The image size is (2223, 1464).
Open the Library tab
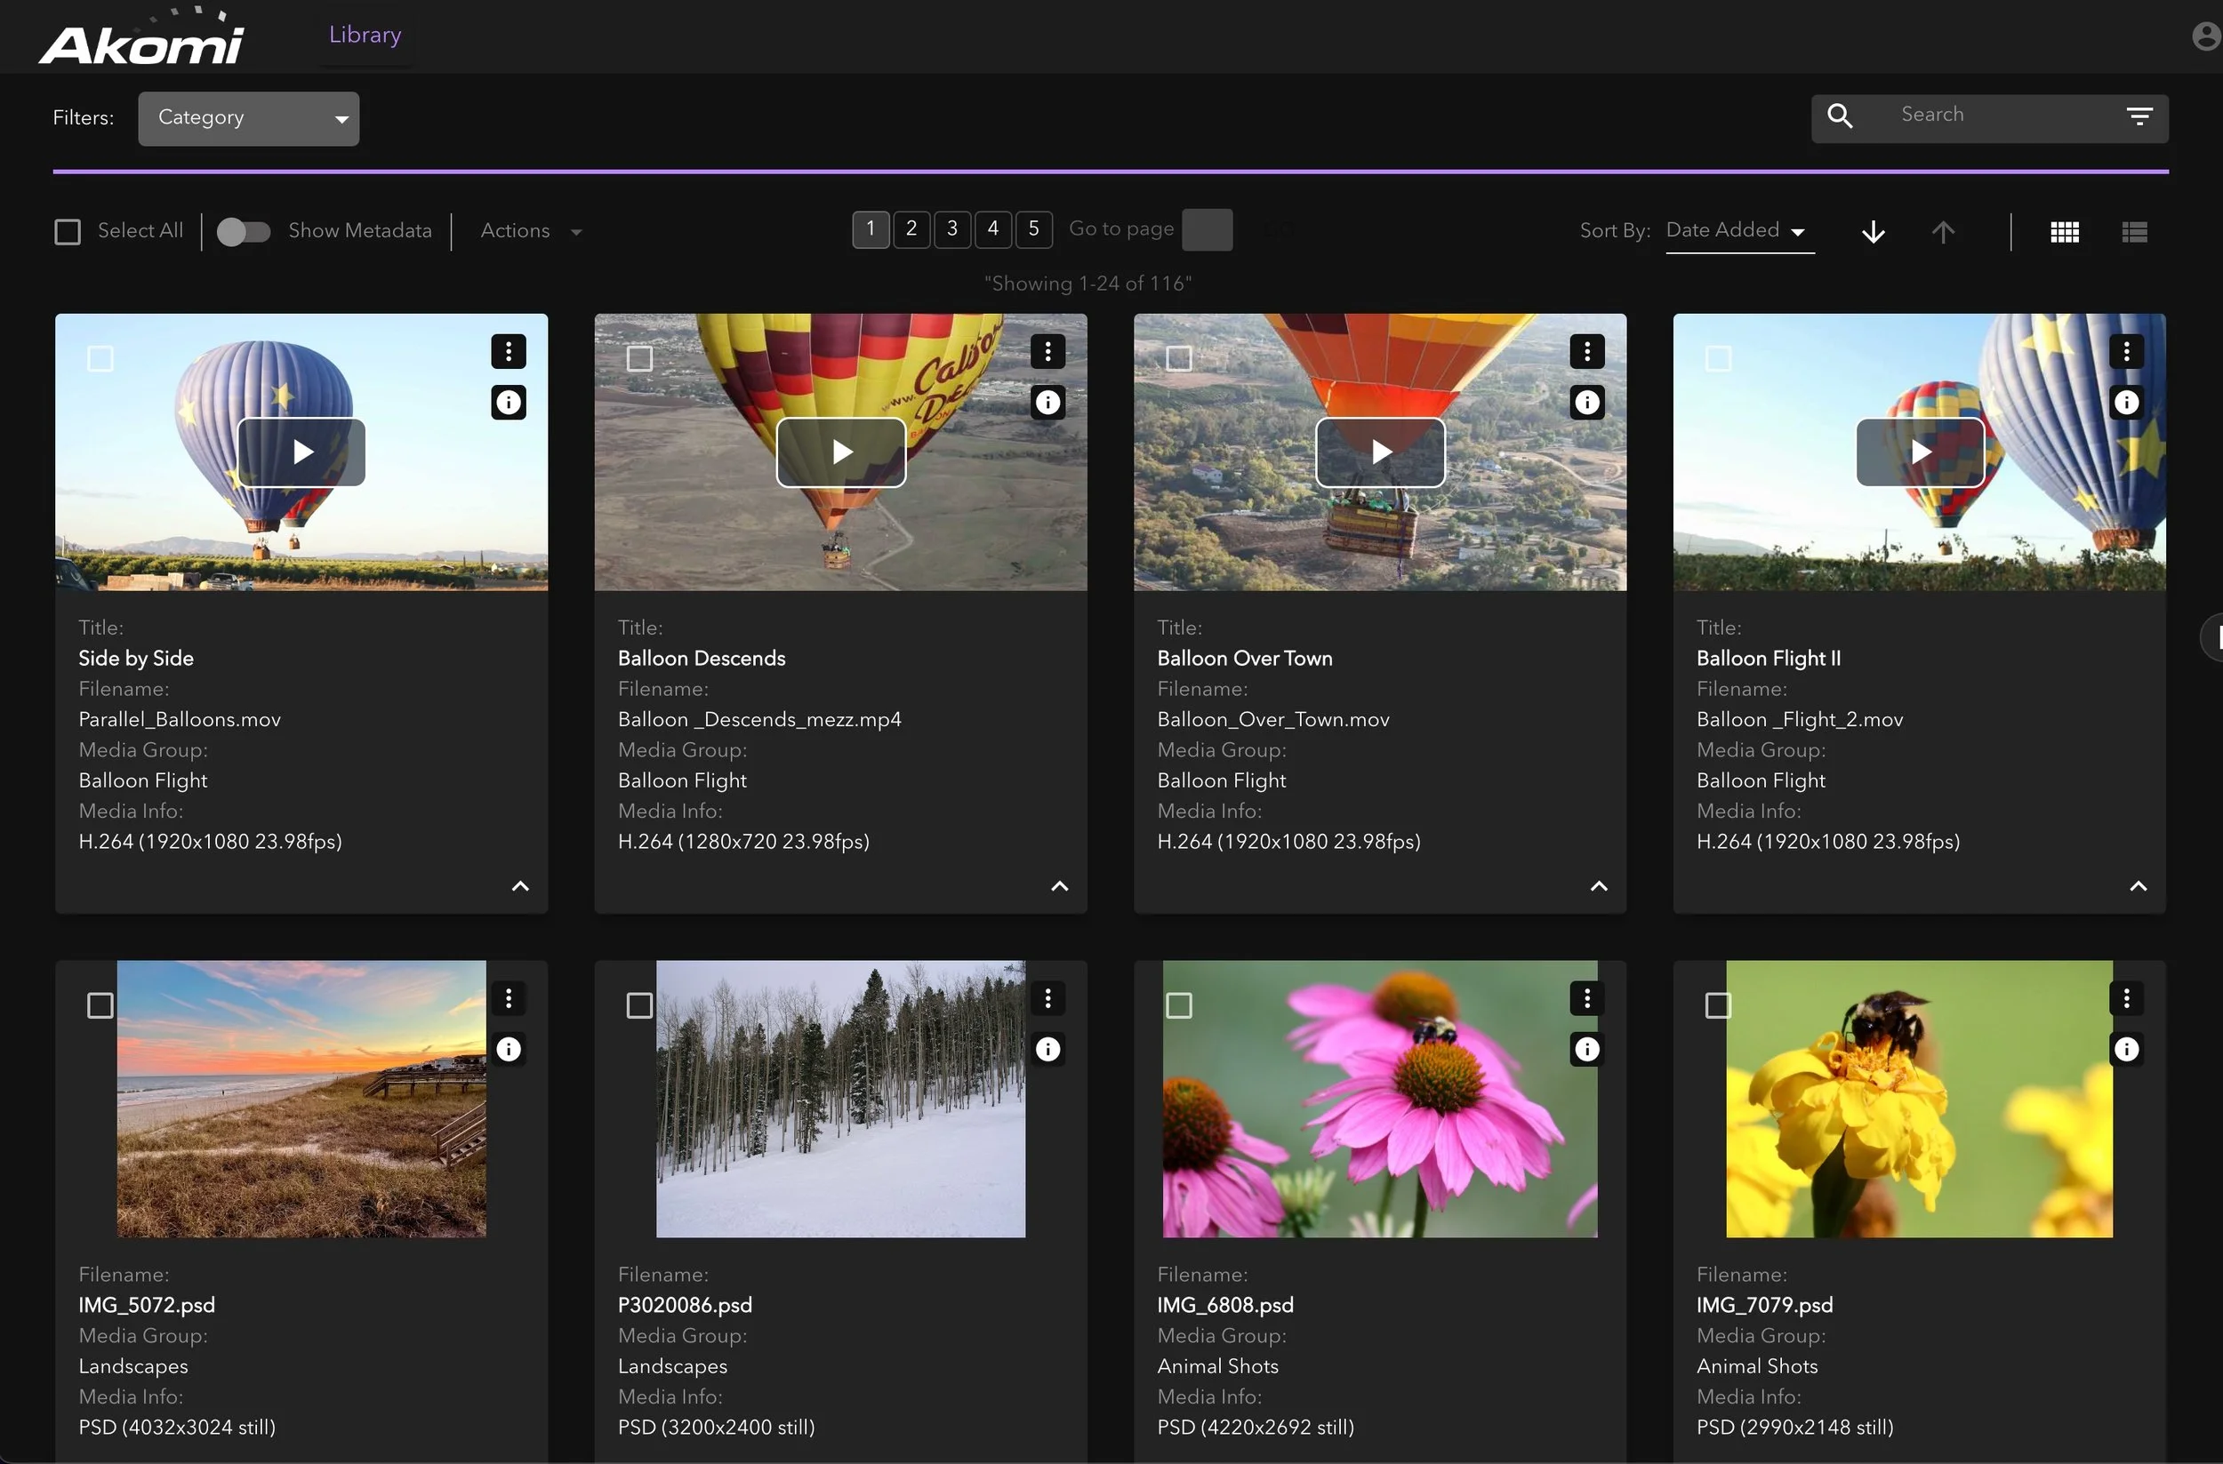(365, 35)
